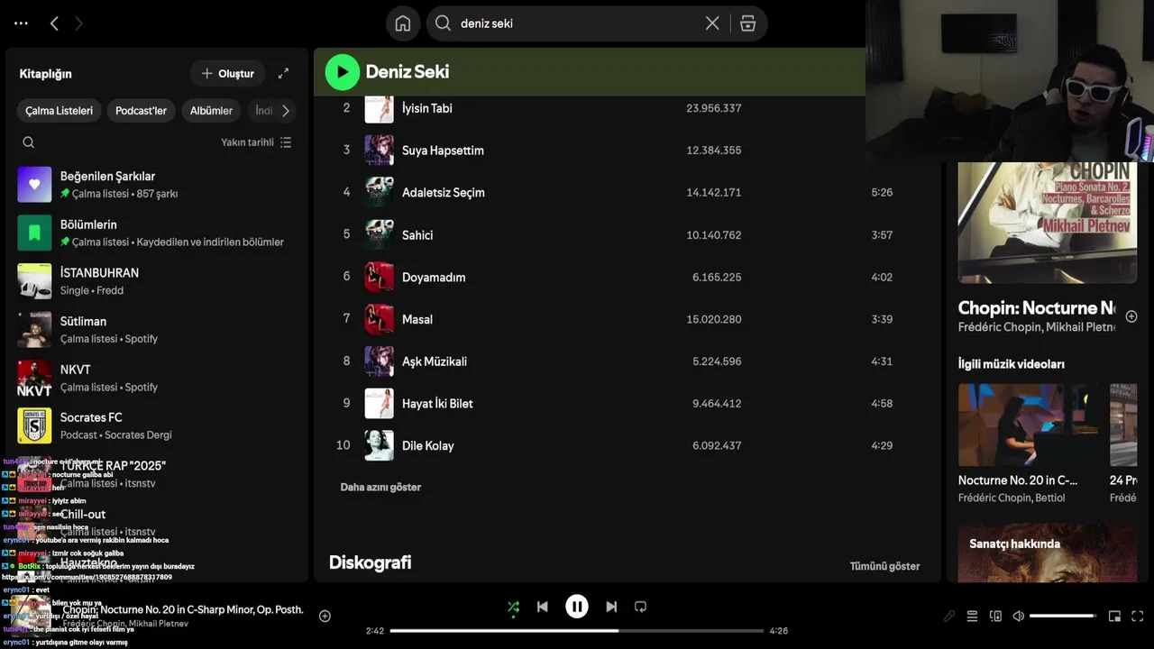The width and height of the screenshot is (1154, 649).
Task: Play the track Adaletsiz Seçim
Action: [443, 193]
